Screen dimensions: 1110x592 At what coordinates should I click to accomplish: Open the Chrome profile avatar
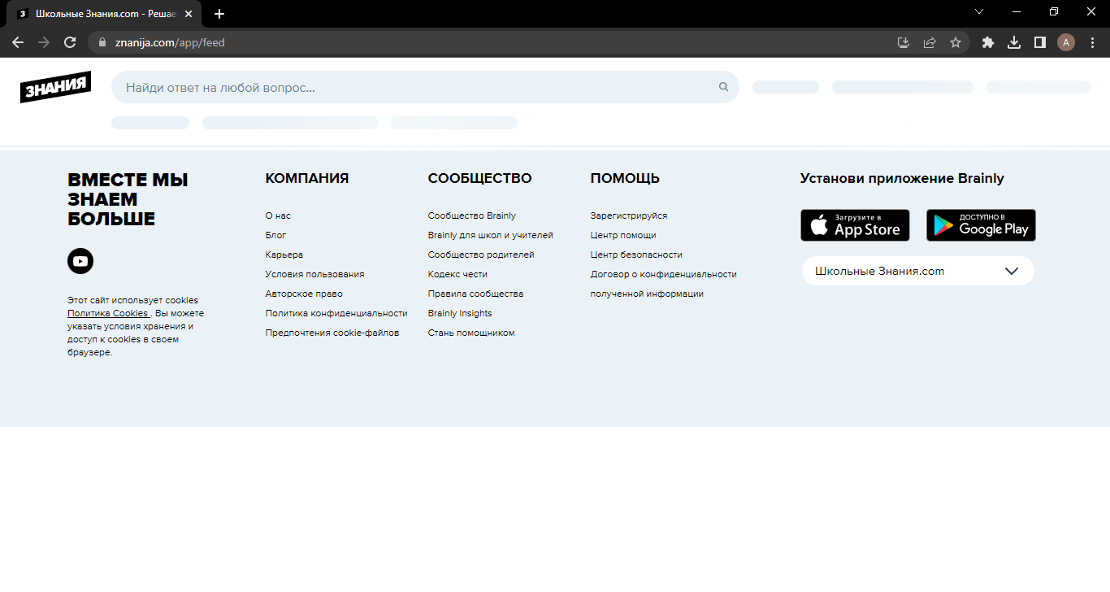click(1066, 42)
